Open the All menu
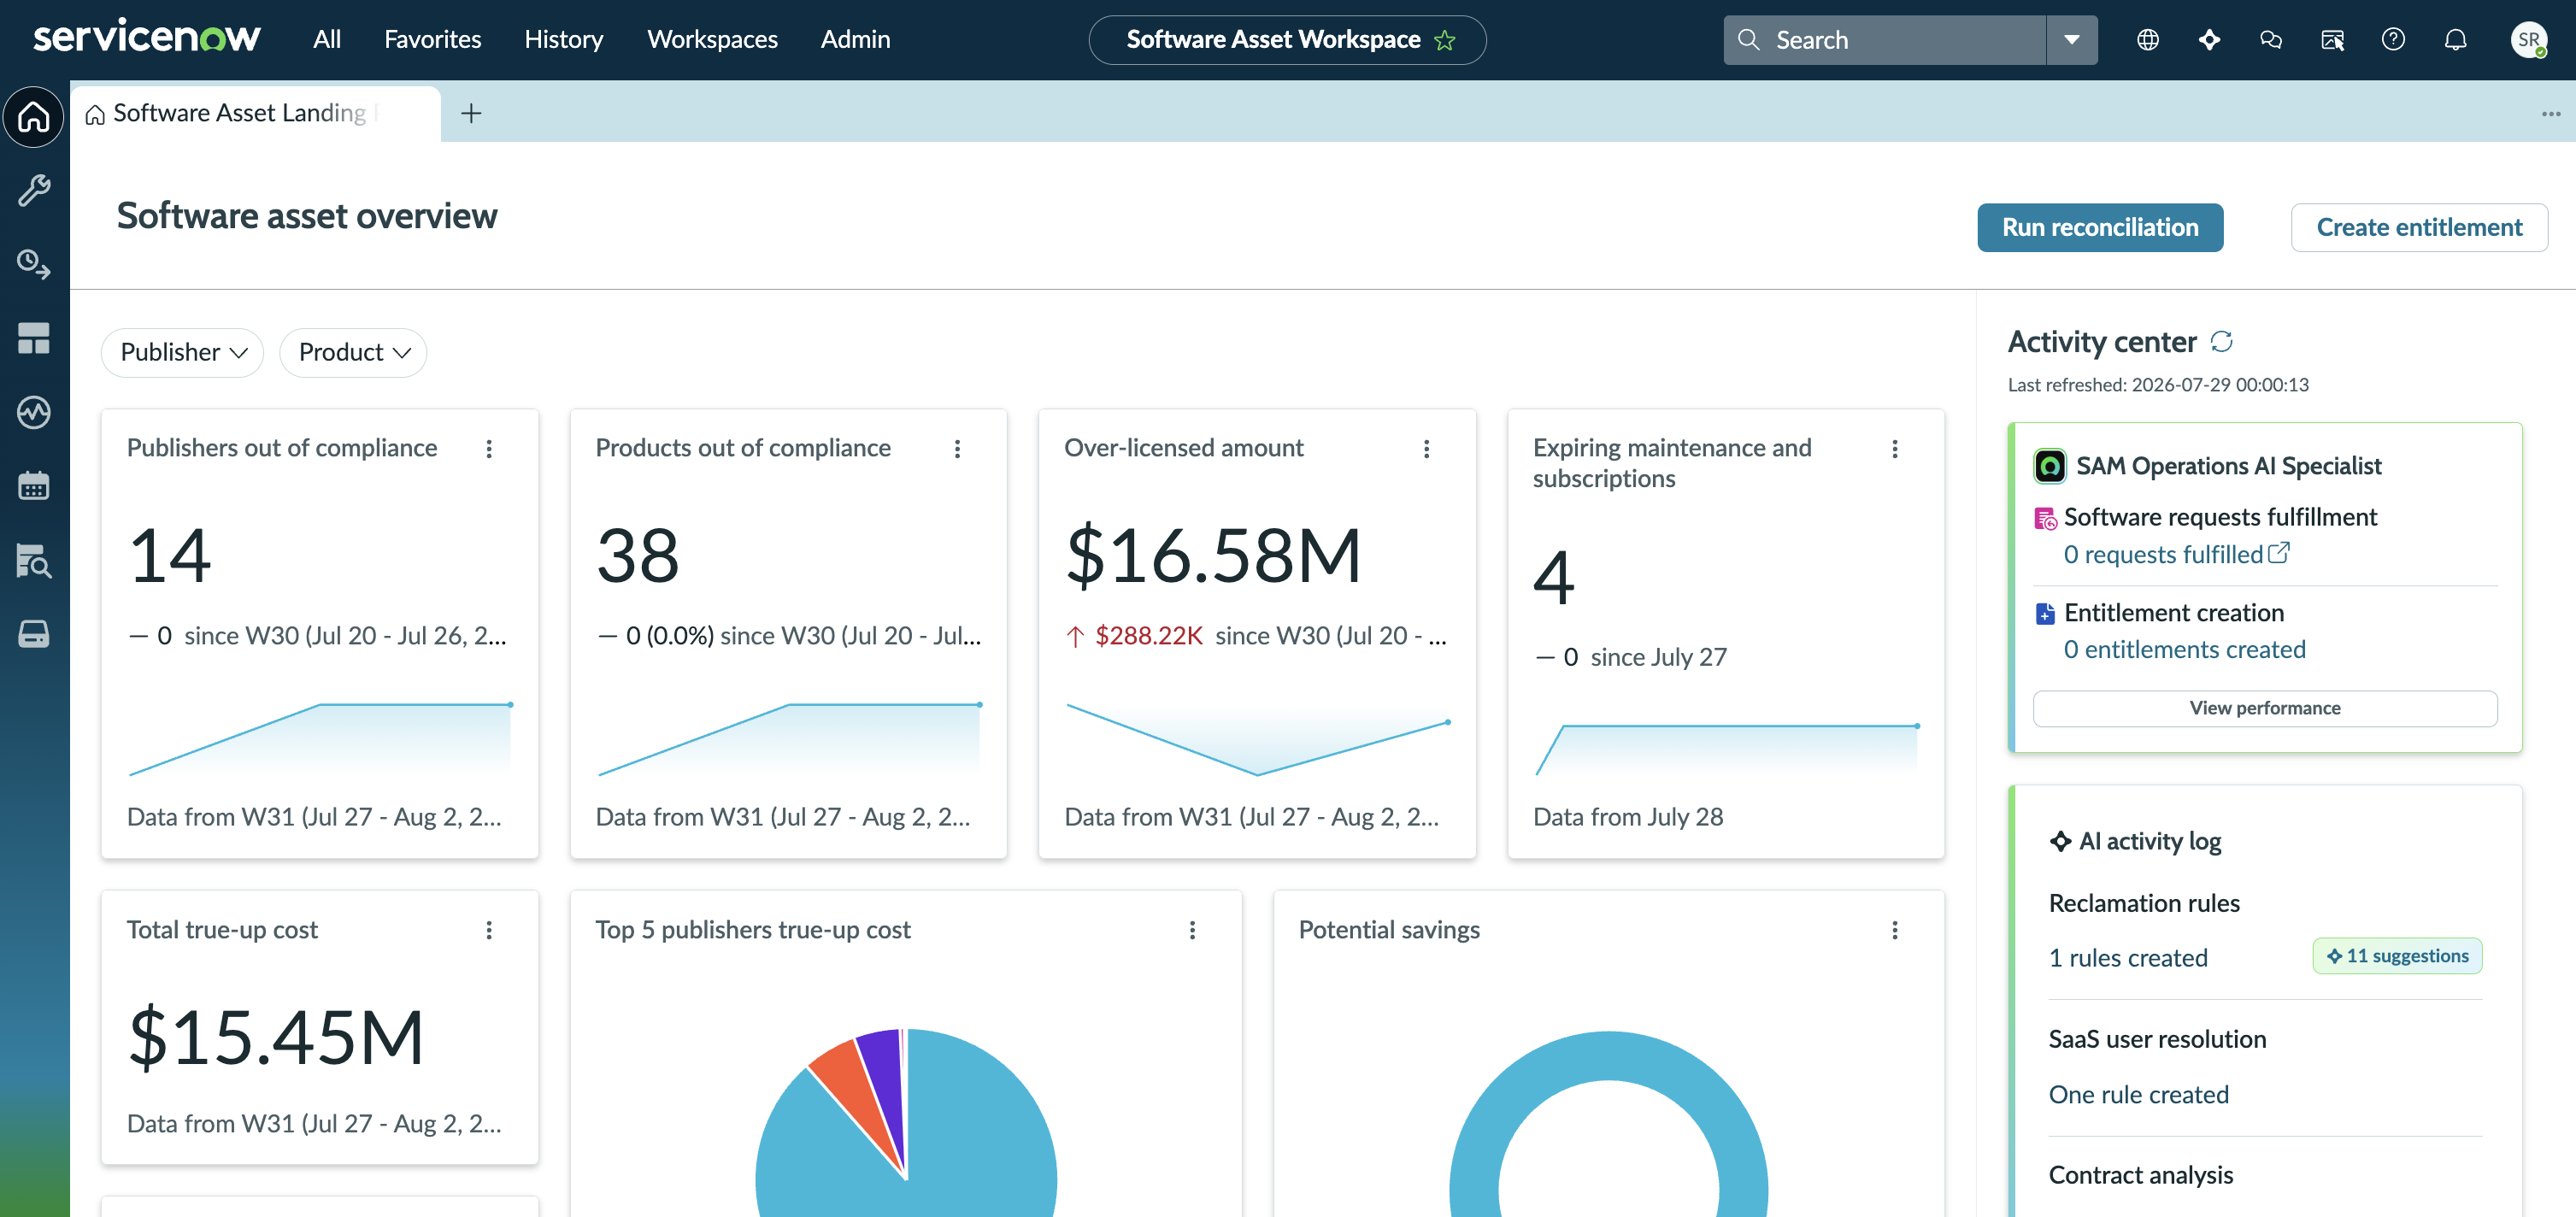The height and width of the screenshot is (1217, 2576). click(326, 39)
